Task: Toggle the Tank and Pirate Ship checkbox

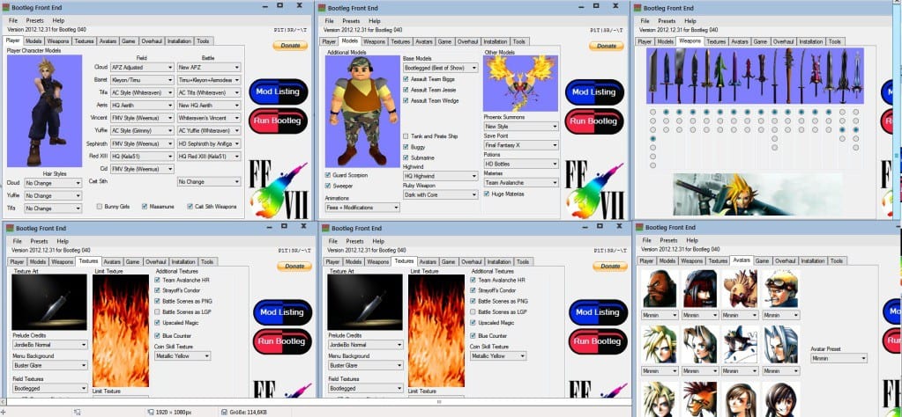Action: pos(406,136)
